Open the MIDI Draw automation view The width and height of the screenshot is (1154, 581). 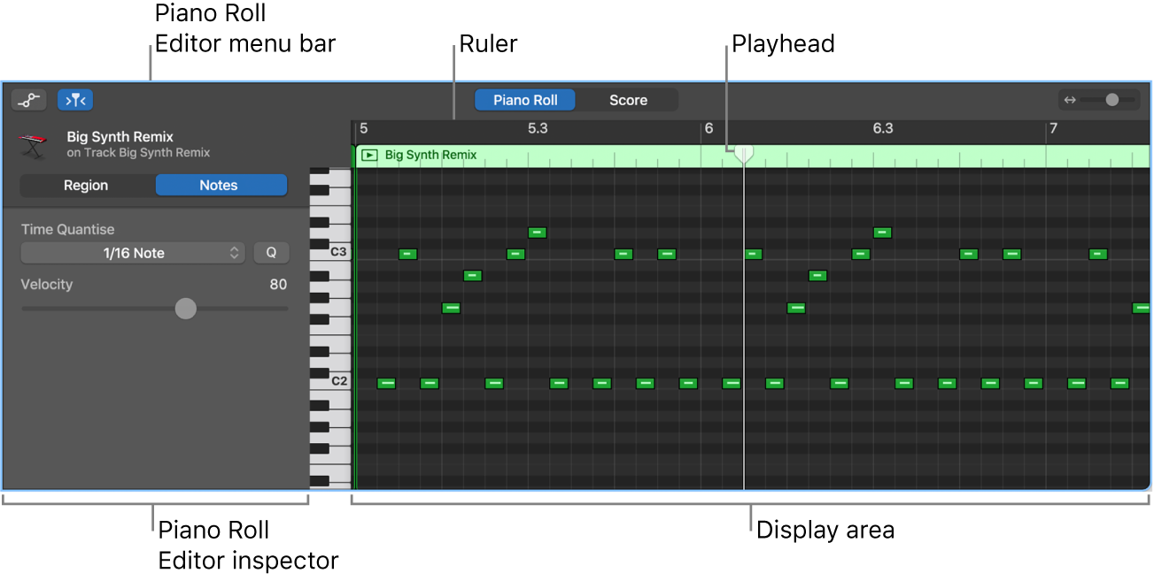pos(28,99)
